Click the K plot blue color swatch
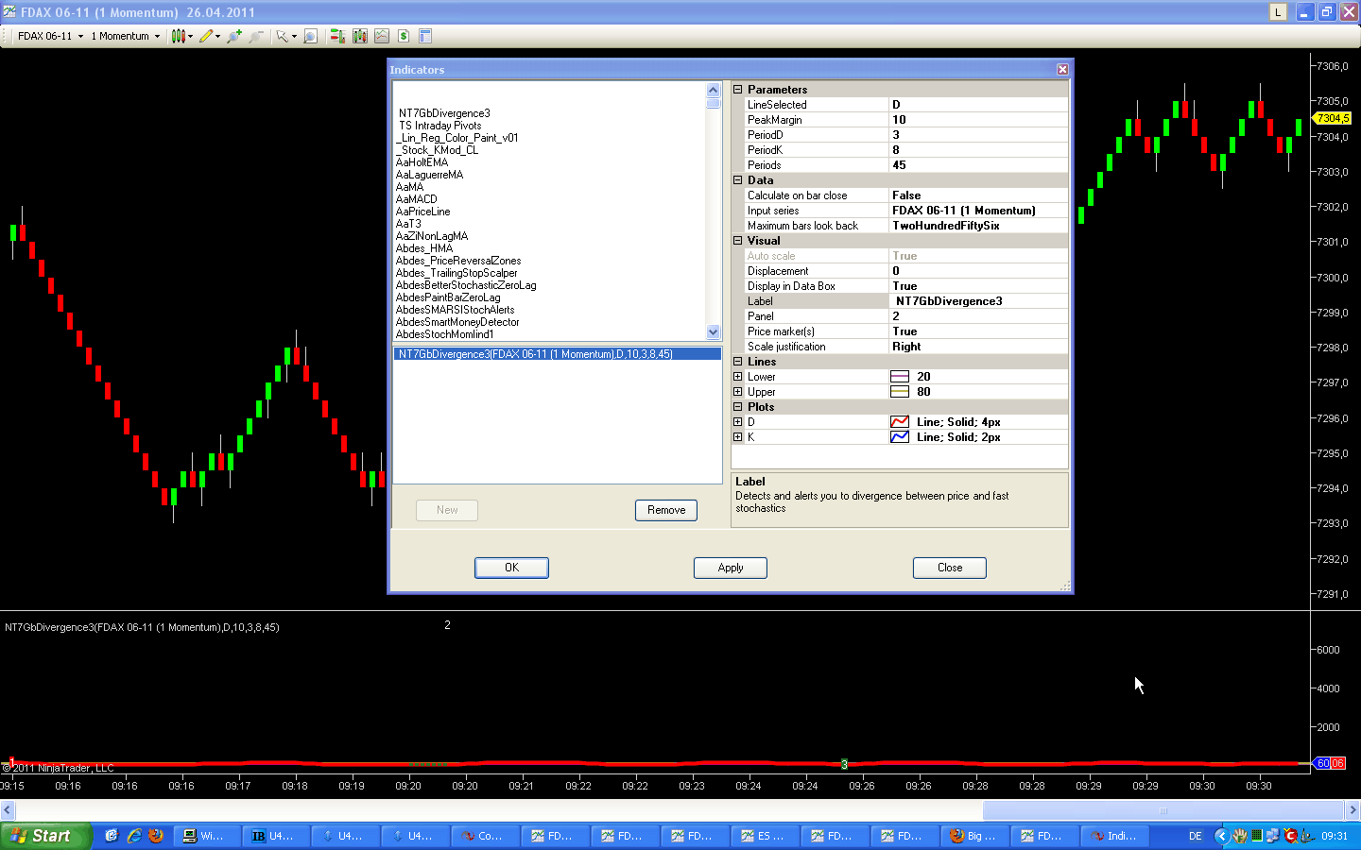Screen dimensions: 1361x850 tap(900, 437)
